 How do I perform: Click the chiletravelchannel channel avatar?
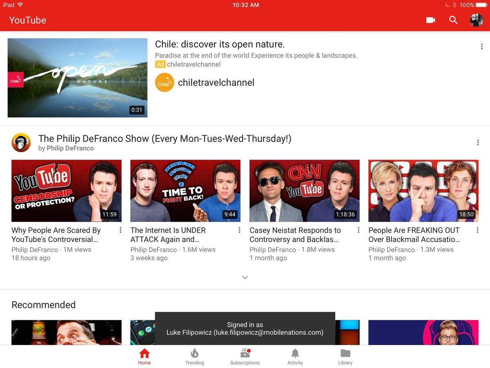(x=164, y=83)
